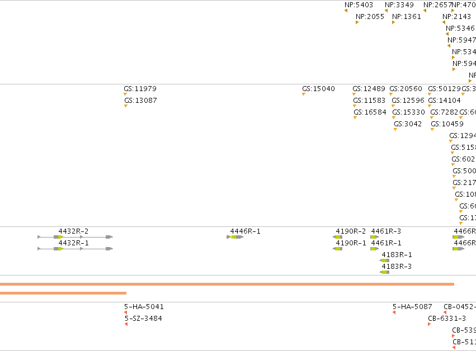
Task: Click the orange triangle under GS:13087
Action: [126, 106]
